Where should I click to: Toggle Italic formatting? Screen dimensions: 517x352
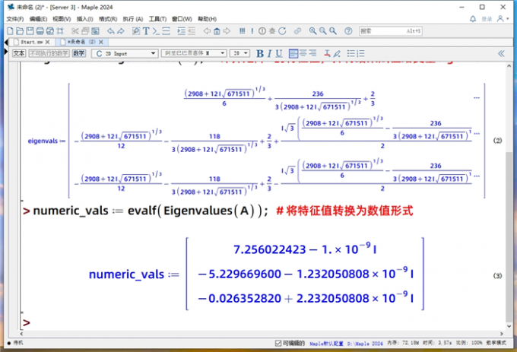(269, 53)
